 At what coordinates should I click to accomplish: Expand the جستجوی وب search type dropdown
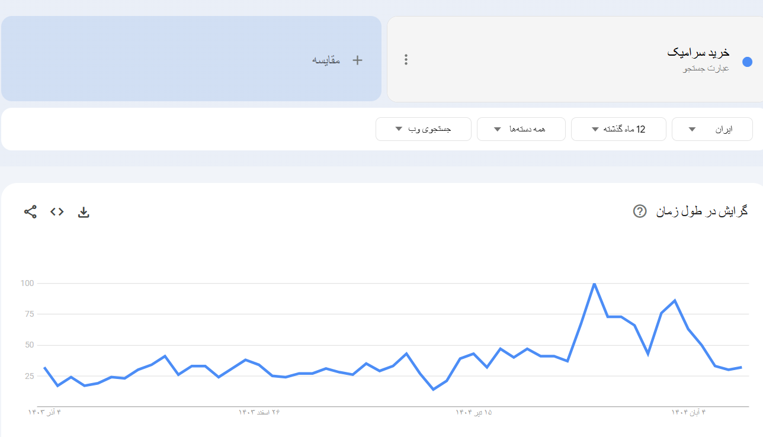tap(423, 129)
